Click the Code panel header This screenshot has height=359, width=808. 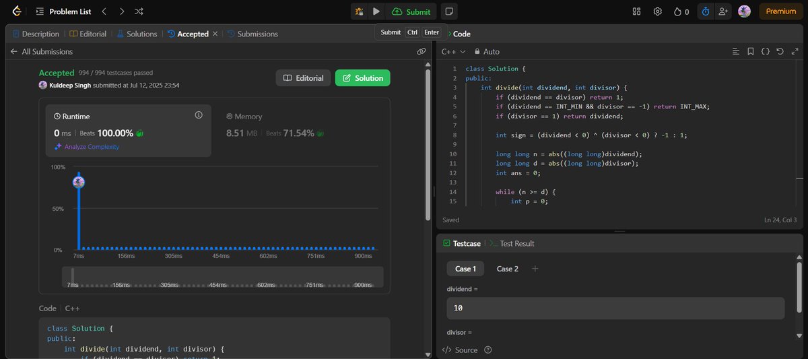point(460,34)
